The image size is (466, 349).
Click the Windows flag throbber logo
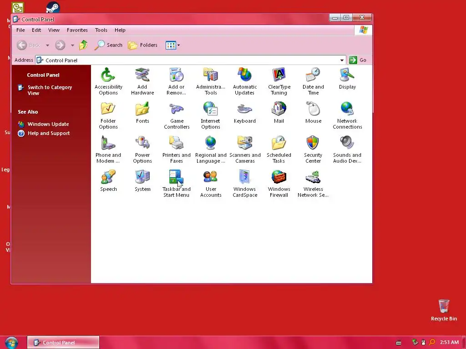click(x=363, y=30)
